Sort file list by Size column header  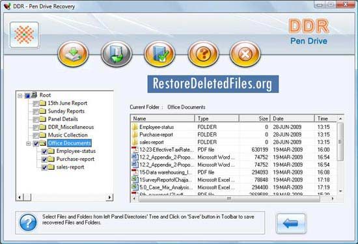coord(255,118)
